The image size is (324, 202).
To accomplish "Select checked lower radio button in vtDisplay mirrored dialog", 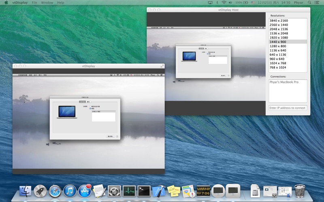I will tap(90, 108).
